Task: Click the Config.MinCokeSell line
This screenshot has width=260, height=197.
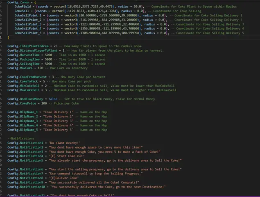Action: [91, 86]
